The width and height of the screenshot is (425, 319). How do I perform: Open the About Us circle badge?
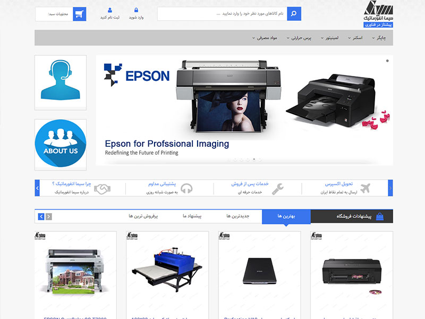pos(61,144)
